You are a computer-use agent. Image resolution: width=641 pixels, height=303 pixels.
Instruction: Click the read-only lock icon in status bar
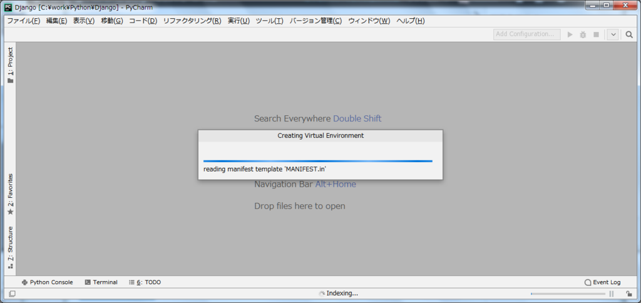(x=628, y=294)
